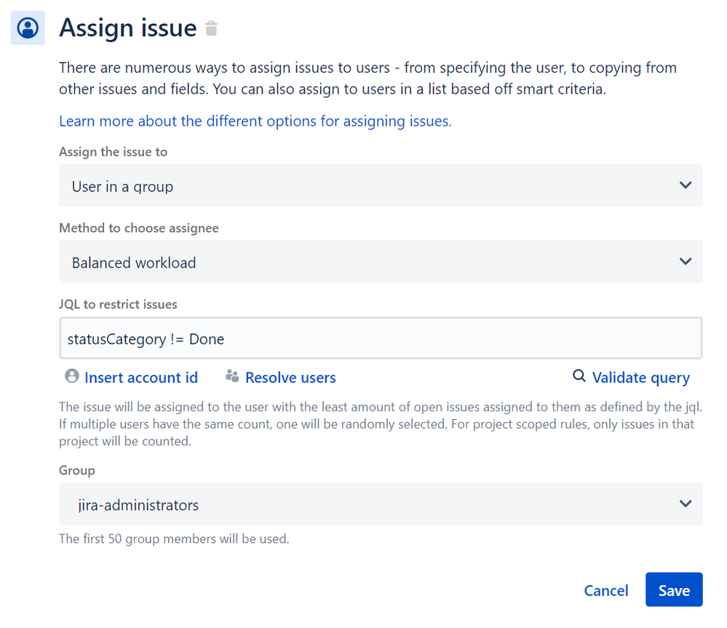727x628 pixels.
Task: Click the Resolve users link
Action: click(290, 377)
